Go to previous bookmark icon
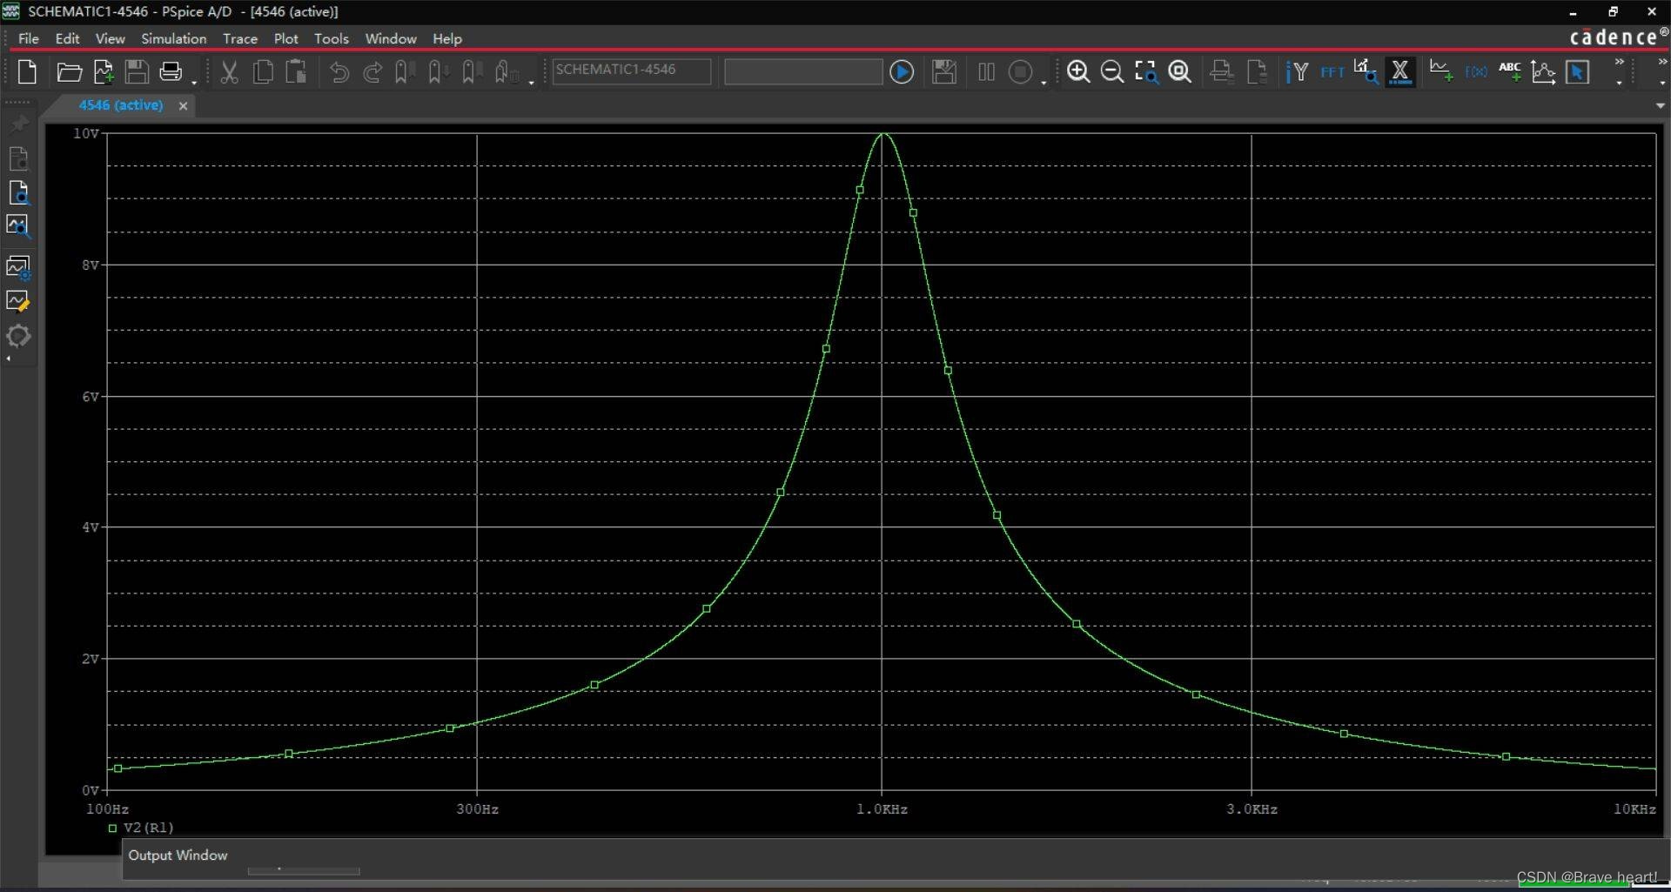The height and width of the screenshot is (892, 1671). click(471, 71)
